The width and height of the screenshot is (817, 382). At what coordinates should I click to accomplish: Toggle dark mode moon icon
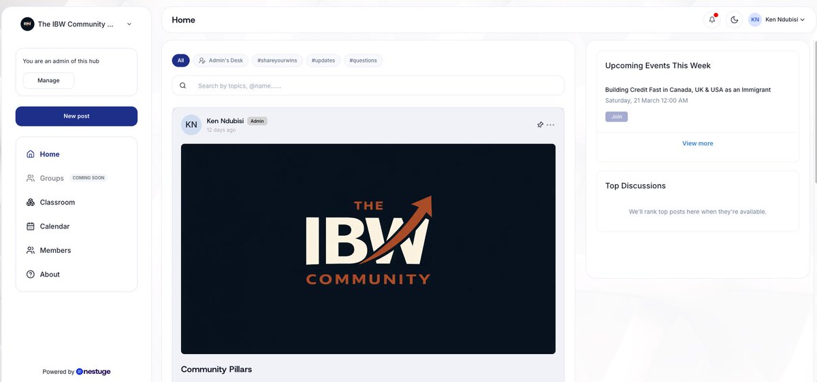click(x=735, y=20)
